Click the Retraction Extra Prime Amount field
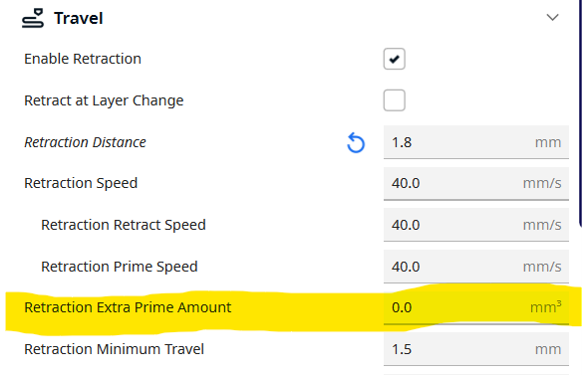This screenshot has width=586, height=375. tap(476, 307)
